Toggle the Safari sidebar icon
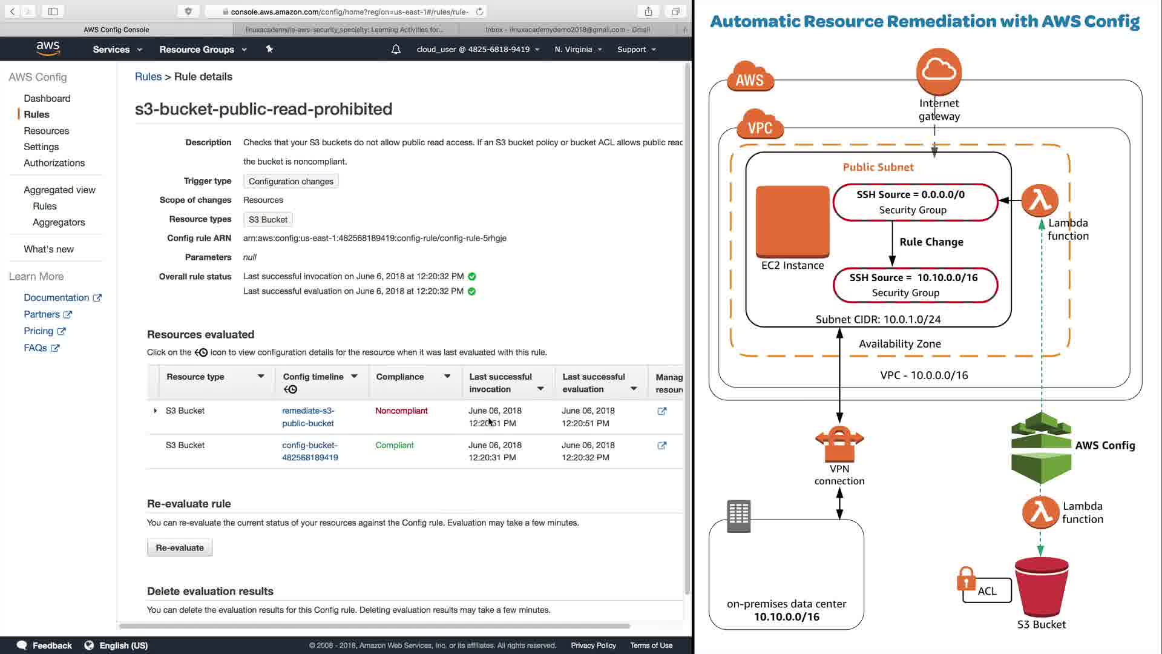 [53, 12]
